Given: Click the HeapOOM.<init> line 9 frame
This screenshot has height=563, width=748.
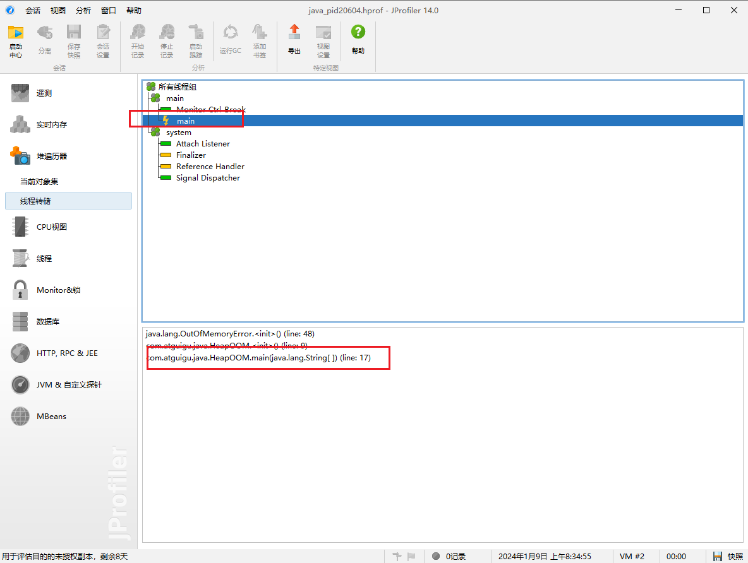Looking at the screenshot, I should [x=227, y=346].
